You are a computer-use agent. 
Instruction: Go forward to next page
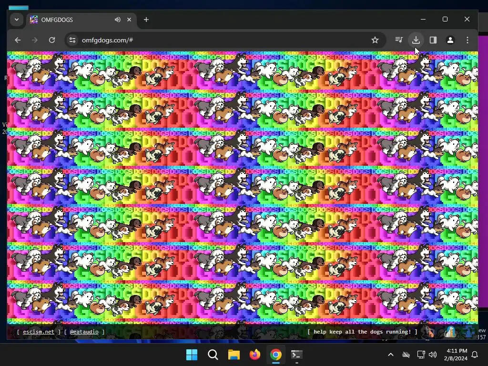(34, 40)
